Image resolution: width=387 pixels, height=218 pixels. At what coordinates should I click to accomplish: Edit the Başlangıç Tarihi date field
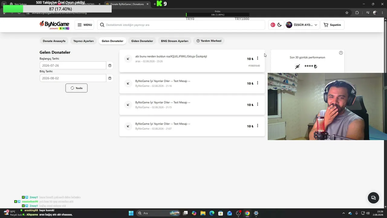point(73,65)
